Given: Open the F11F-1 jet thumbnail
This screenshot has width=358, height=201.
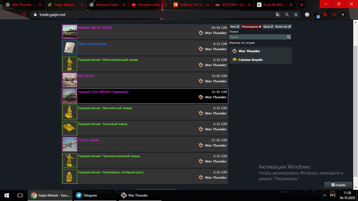Looking at the screenshot, I should click(70, 144).
